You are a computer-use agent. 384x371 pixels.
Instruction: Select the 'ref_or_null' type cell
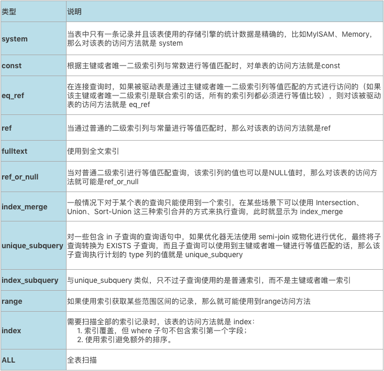coord(34,177)
